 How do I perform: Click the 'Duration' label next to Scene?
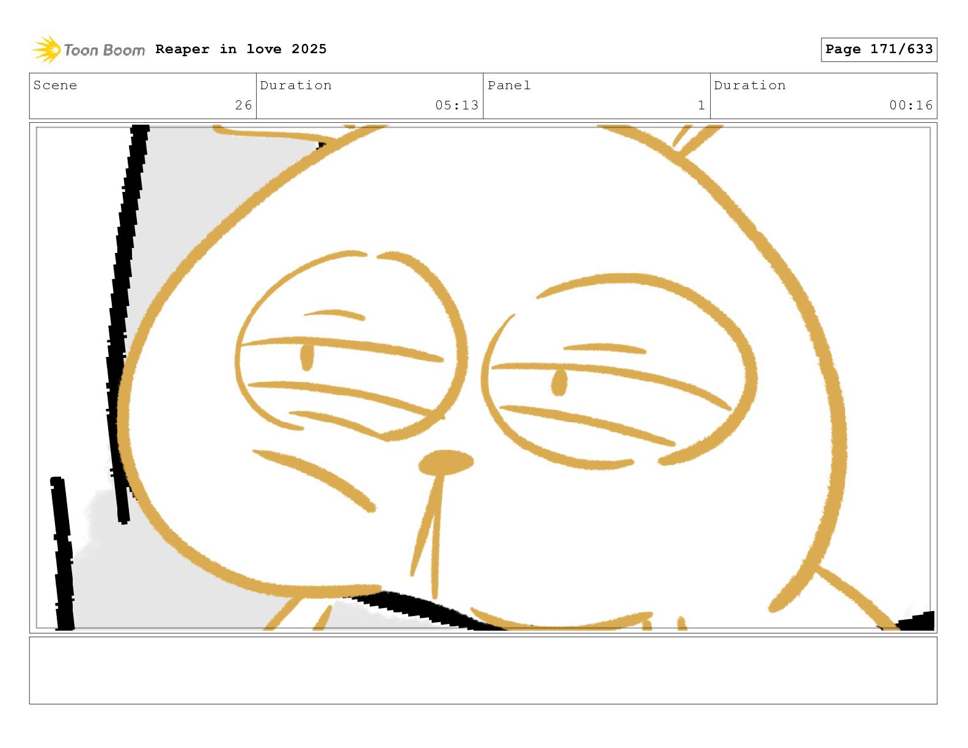296,86
